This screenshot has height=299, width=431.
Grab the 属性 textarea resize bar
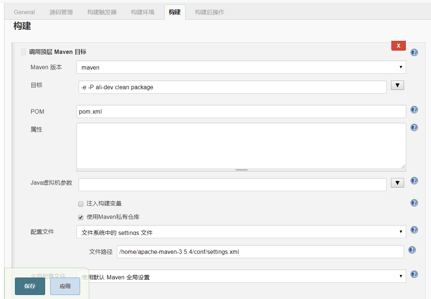241,170
